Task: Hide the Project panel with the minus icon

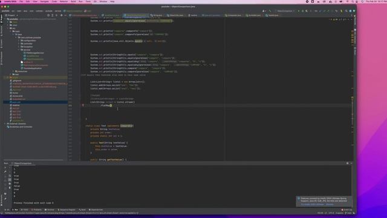Action: (x=65, y=15)
